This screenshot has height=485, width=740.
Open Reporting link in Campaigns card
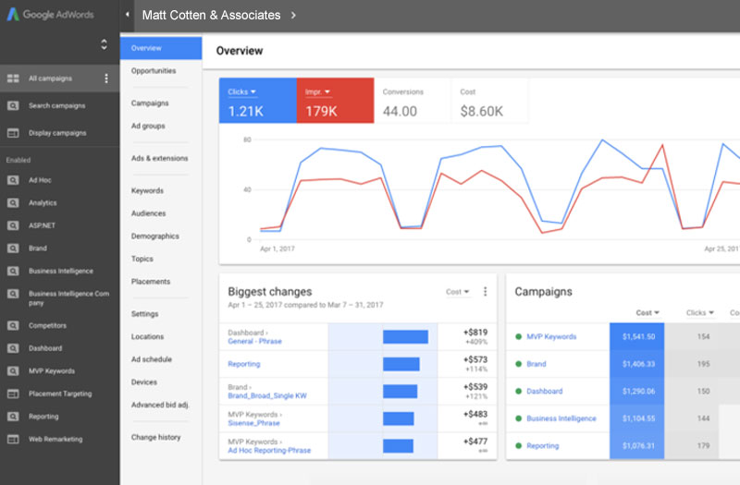tap(543, 446)
